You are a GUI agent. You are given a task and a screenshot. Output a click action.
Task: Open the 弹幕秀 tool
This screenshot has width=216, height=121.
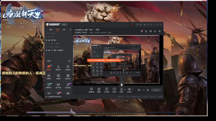(49, 77)
